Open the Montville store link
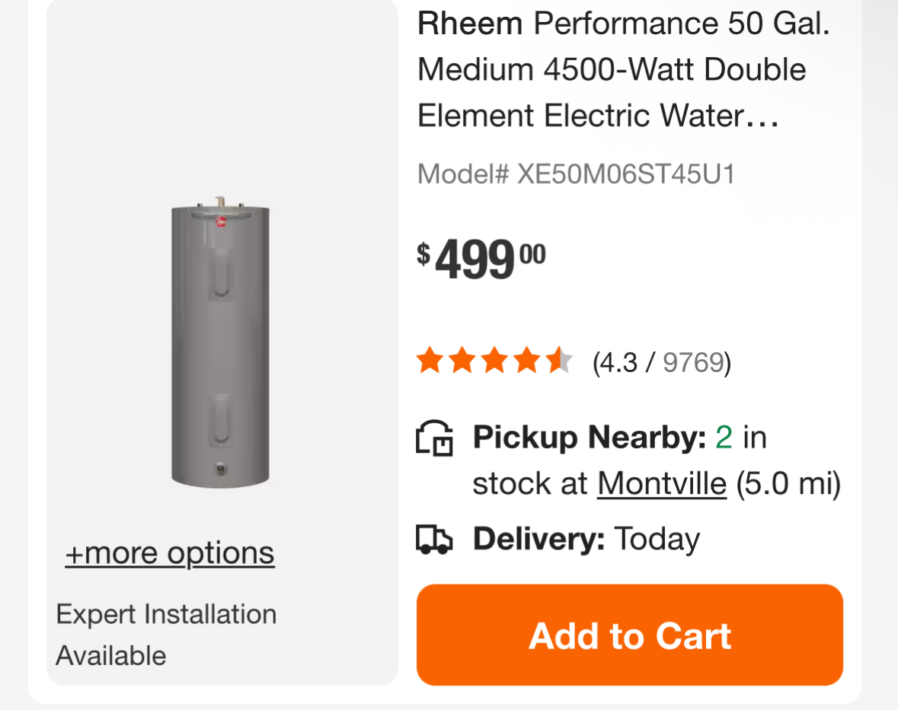The height and width of the screenshot is (710, 898). [661, 483]
